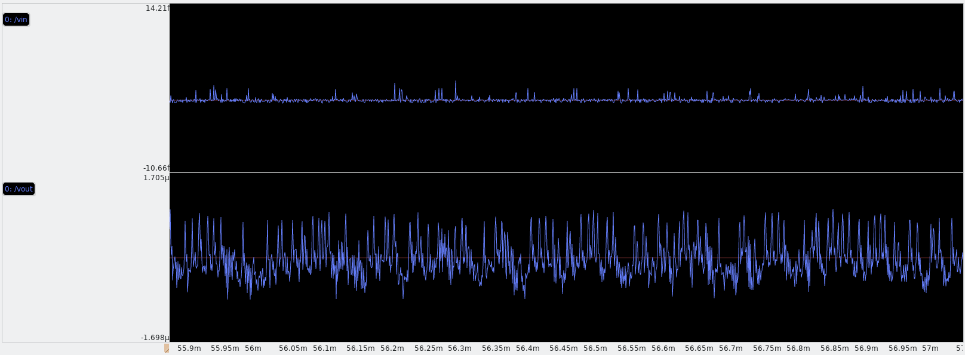Click the 1.705µ upper limit of /vout axis

coord(156,178)
